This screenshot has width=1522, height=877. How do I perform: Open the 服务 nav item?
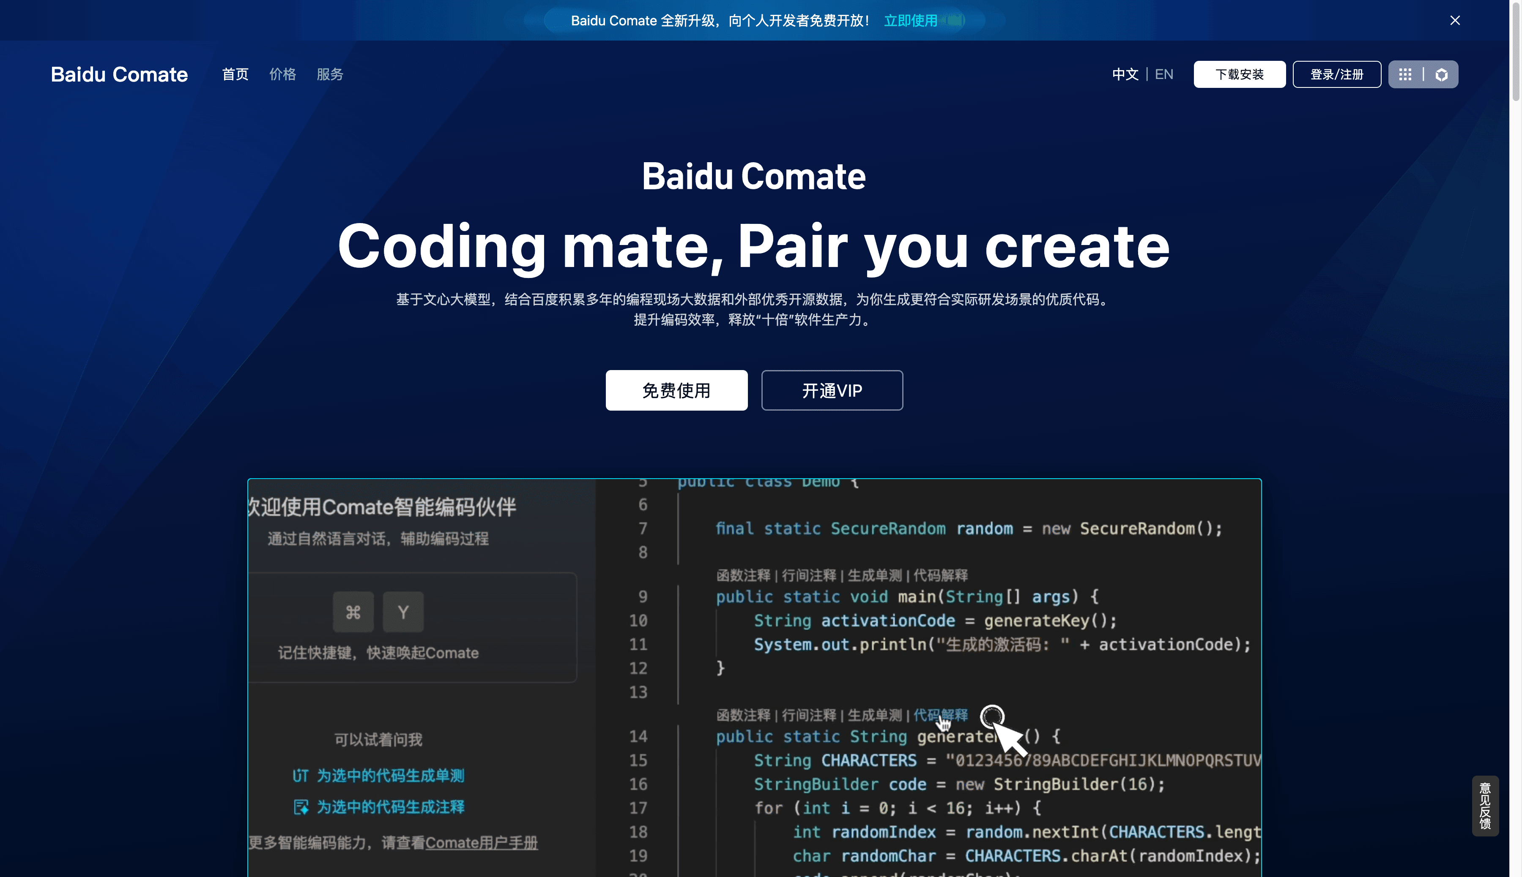(330, 75)
